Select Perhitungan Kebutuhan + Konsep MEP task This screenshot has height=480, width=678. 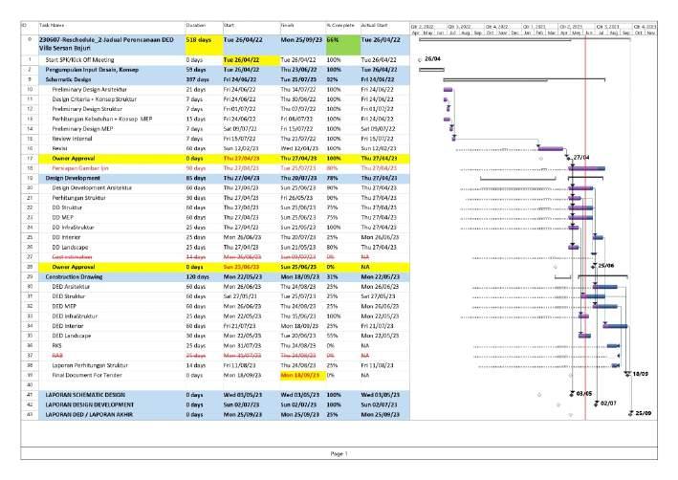point(102,119)
